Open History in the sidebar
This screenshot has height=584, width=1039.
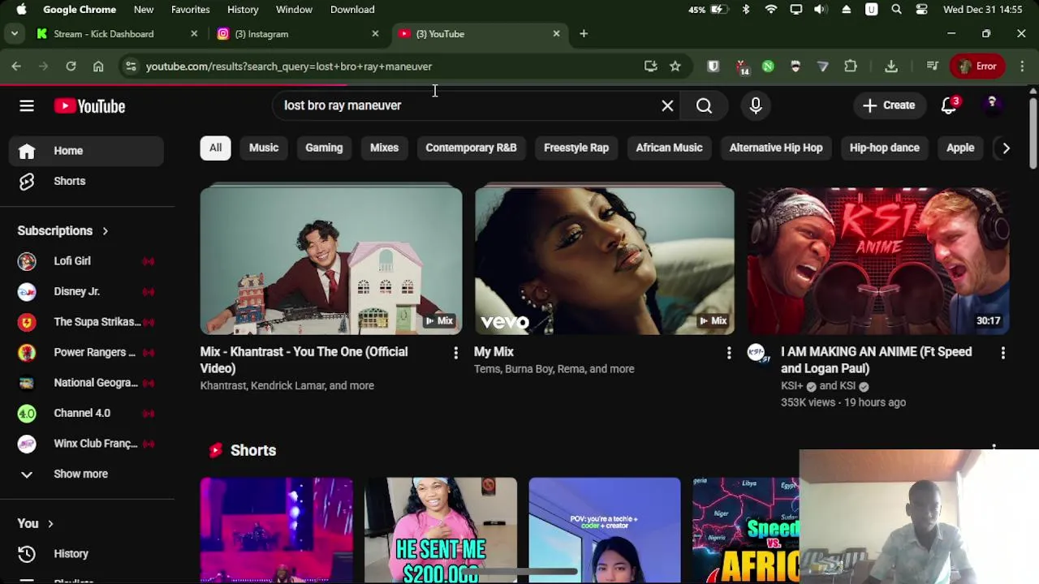(x=87, y=553)
